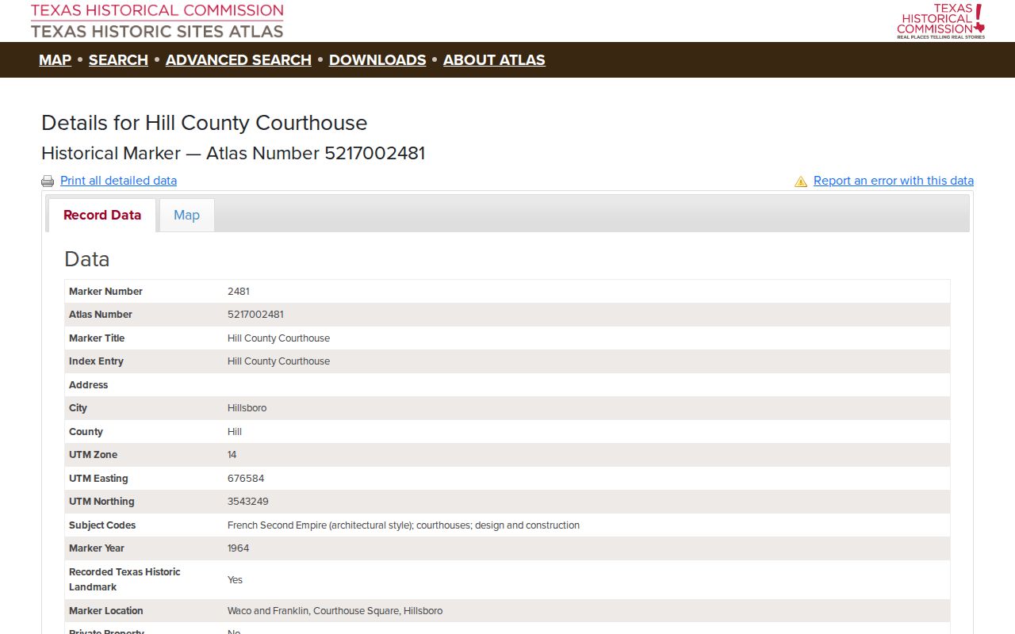
Task: Open the Texas Historic Sites Atlas header
Action: click(157, 21)
